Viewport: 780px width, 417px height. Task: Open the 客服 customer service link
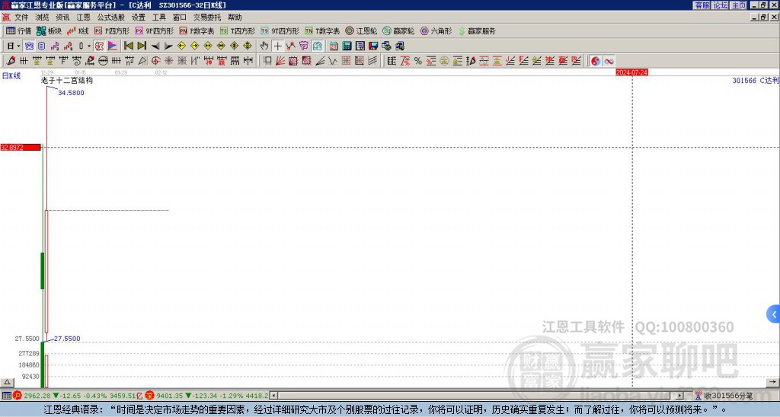(702, 5)
